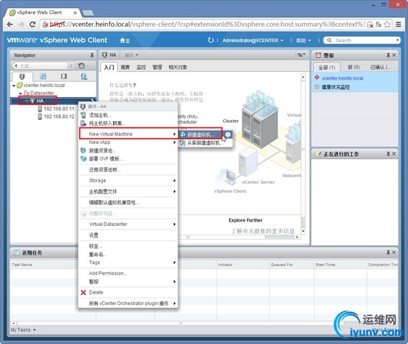Choose 设置 settings menu entry
The image size is (408, 344).
click(128, 235)
